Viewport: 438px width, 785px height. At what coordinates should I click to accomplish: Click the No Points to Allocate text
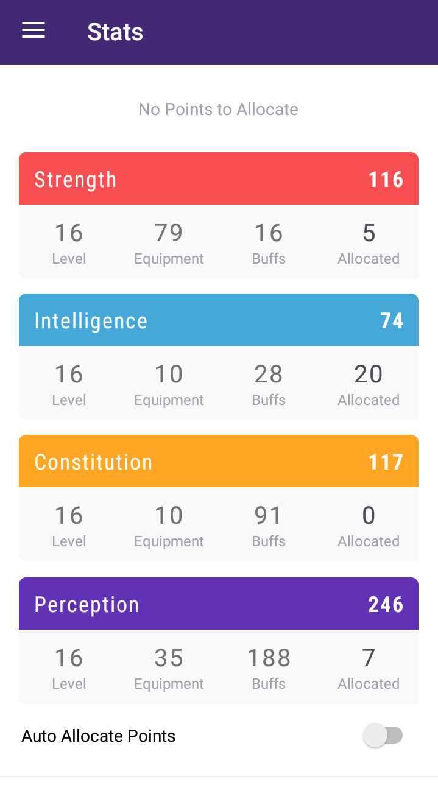(219, 110)
